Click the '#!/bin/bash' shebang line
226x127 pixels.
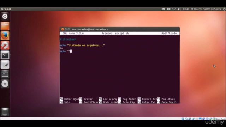pyautogui.click(x=68, y=39)
